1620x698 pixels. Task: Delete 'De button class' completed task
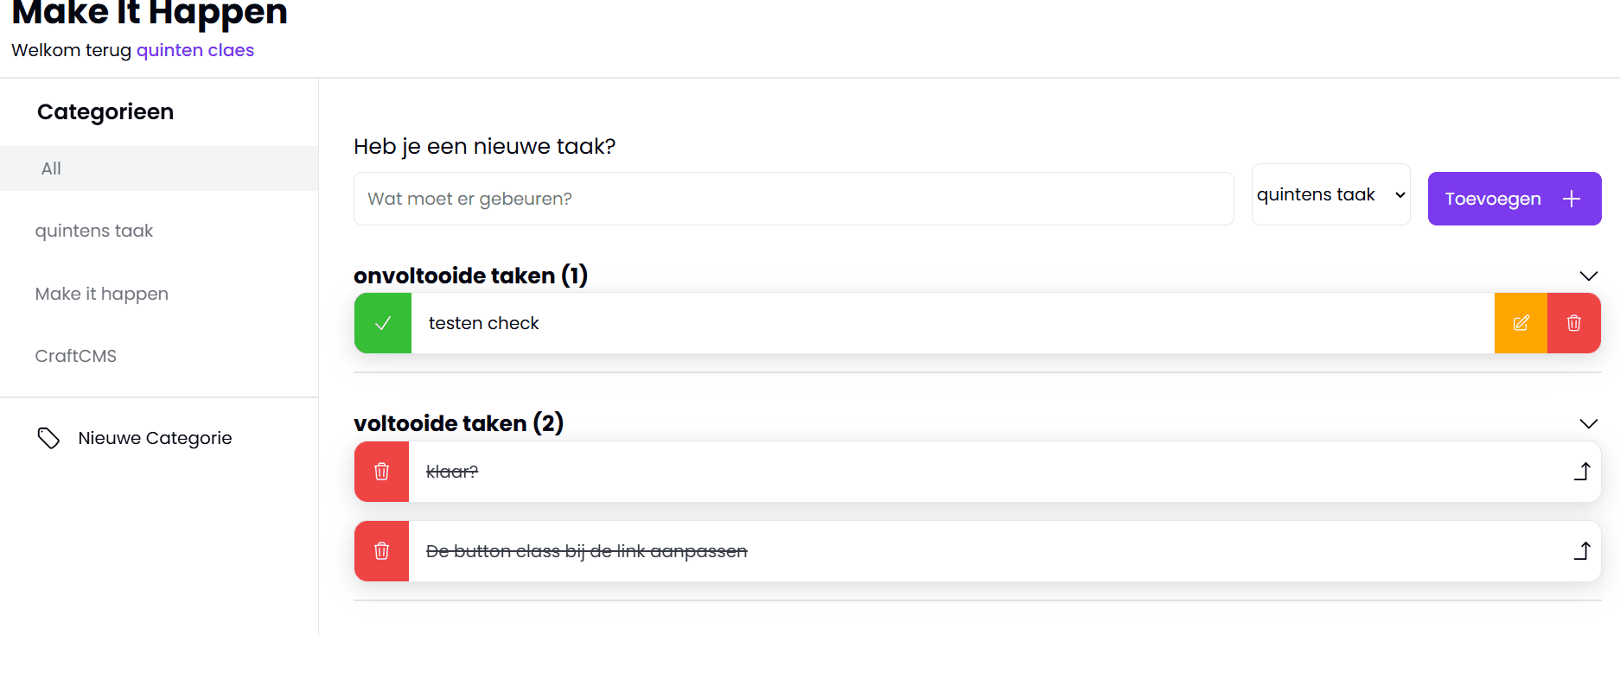pos(381,551)
